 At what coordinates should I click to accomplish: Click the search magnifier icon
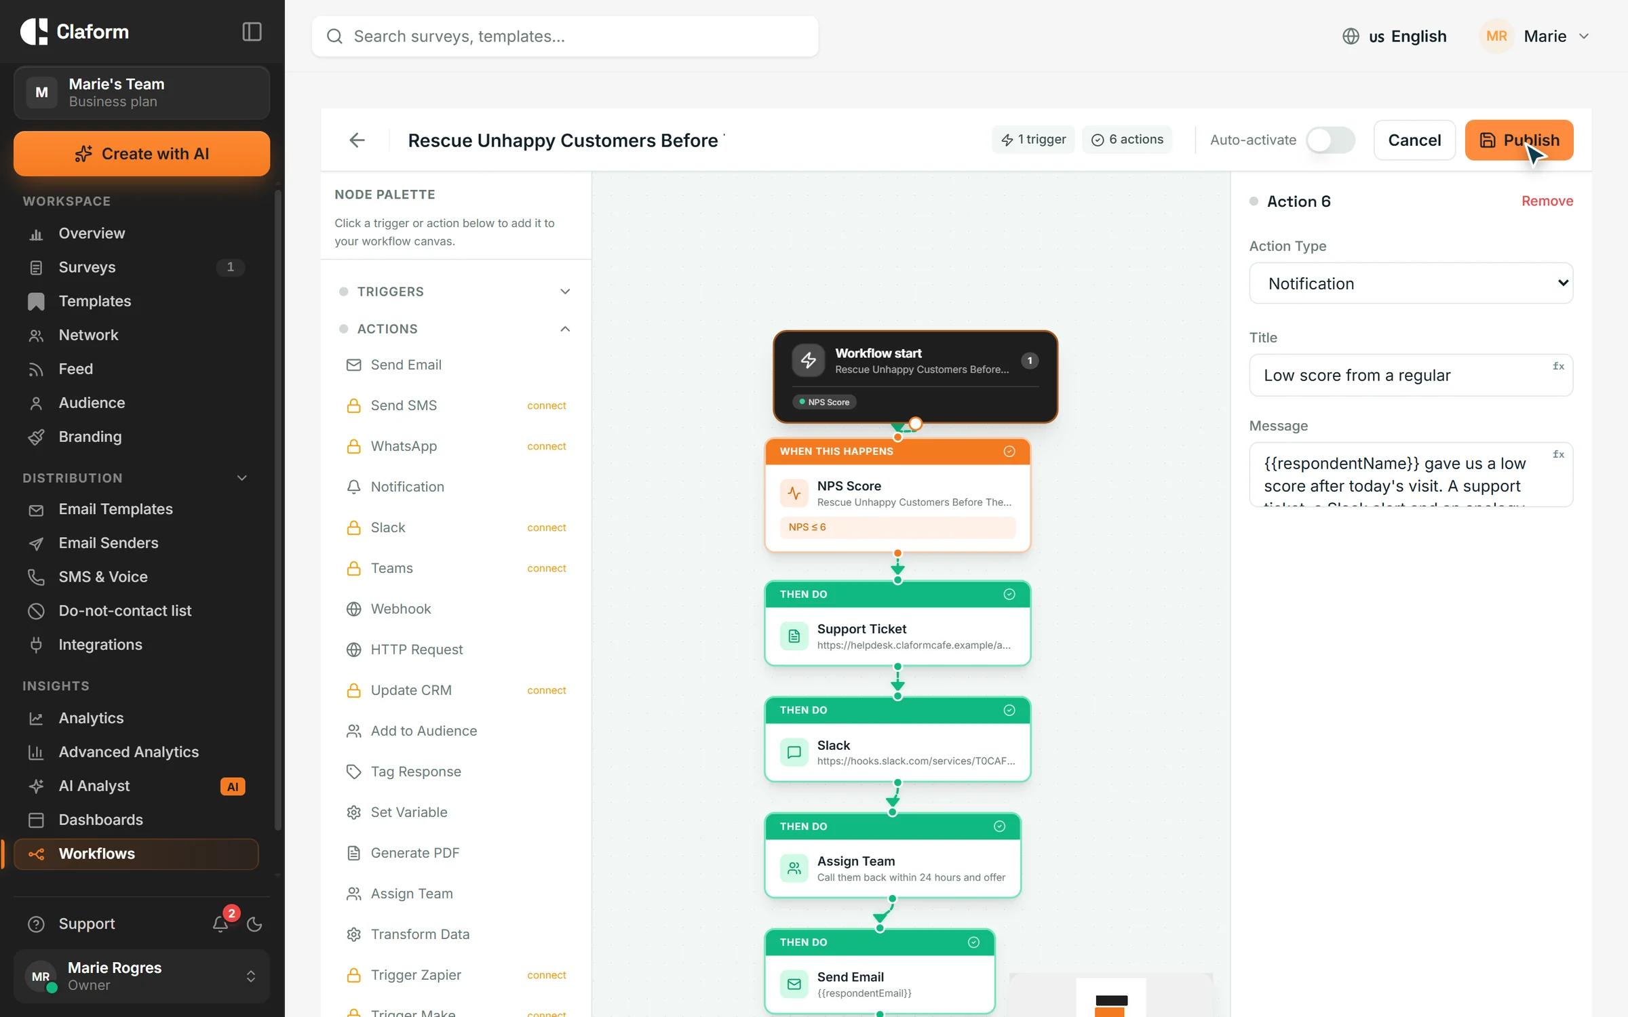pyautogui.click(x=334, y=36)
